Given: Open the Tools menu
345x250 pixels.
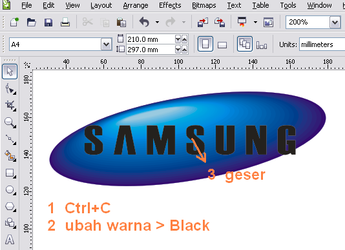Looking at the screenshot, I should click(288, 5).
